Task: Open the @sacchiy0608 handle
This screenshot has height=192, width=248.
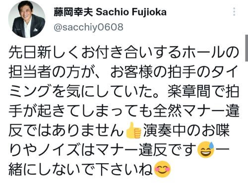Action: (x=88, y=27)
